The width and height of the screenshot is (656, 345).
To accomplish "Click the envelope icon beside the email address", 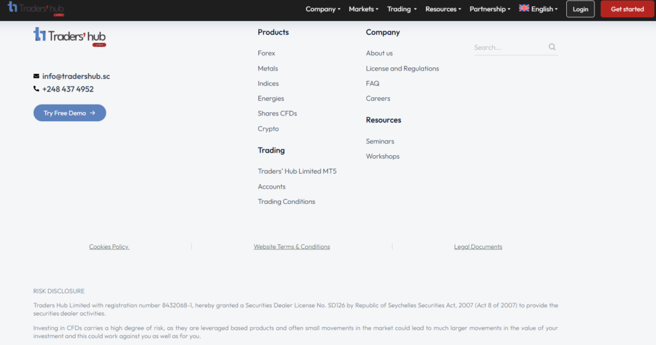I will (37, 76).
